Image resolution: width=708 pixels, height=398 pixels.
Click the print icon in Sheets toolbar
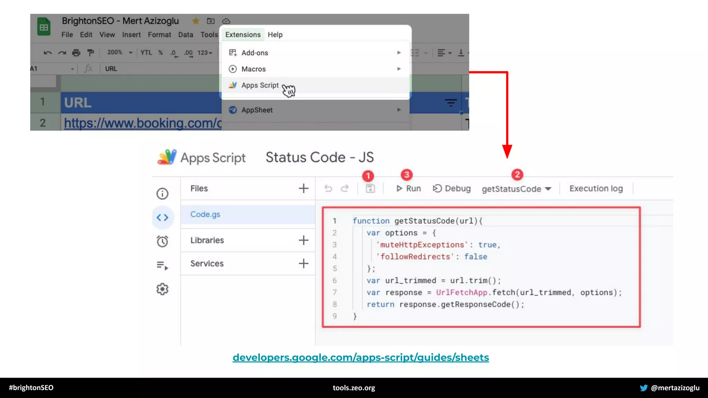click(76, 53)
